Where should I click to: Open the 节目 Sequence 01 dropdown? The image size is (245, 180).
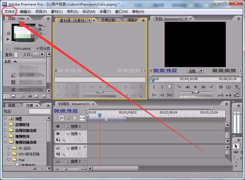186,19
